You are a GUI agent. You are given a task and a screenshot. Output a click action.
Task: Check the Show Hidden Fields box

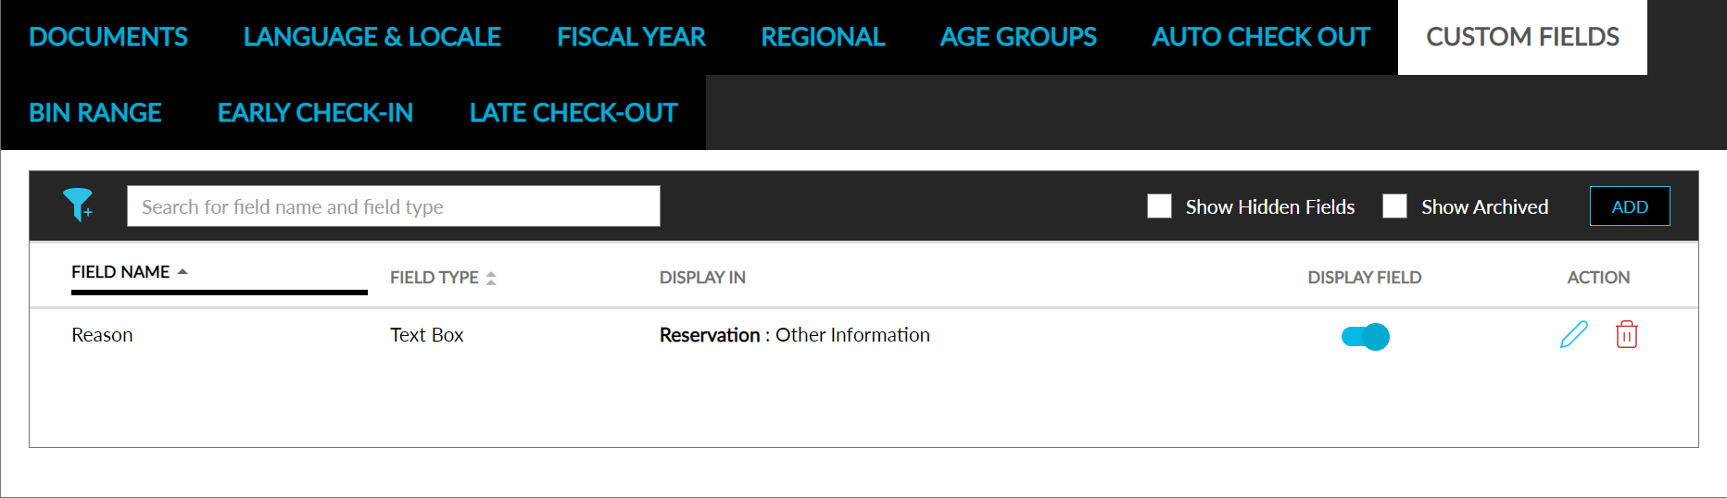pyautogui.click(x=1159, y=206)
